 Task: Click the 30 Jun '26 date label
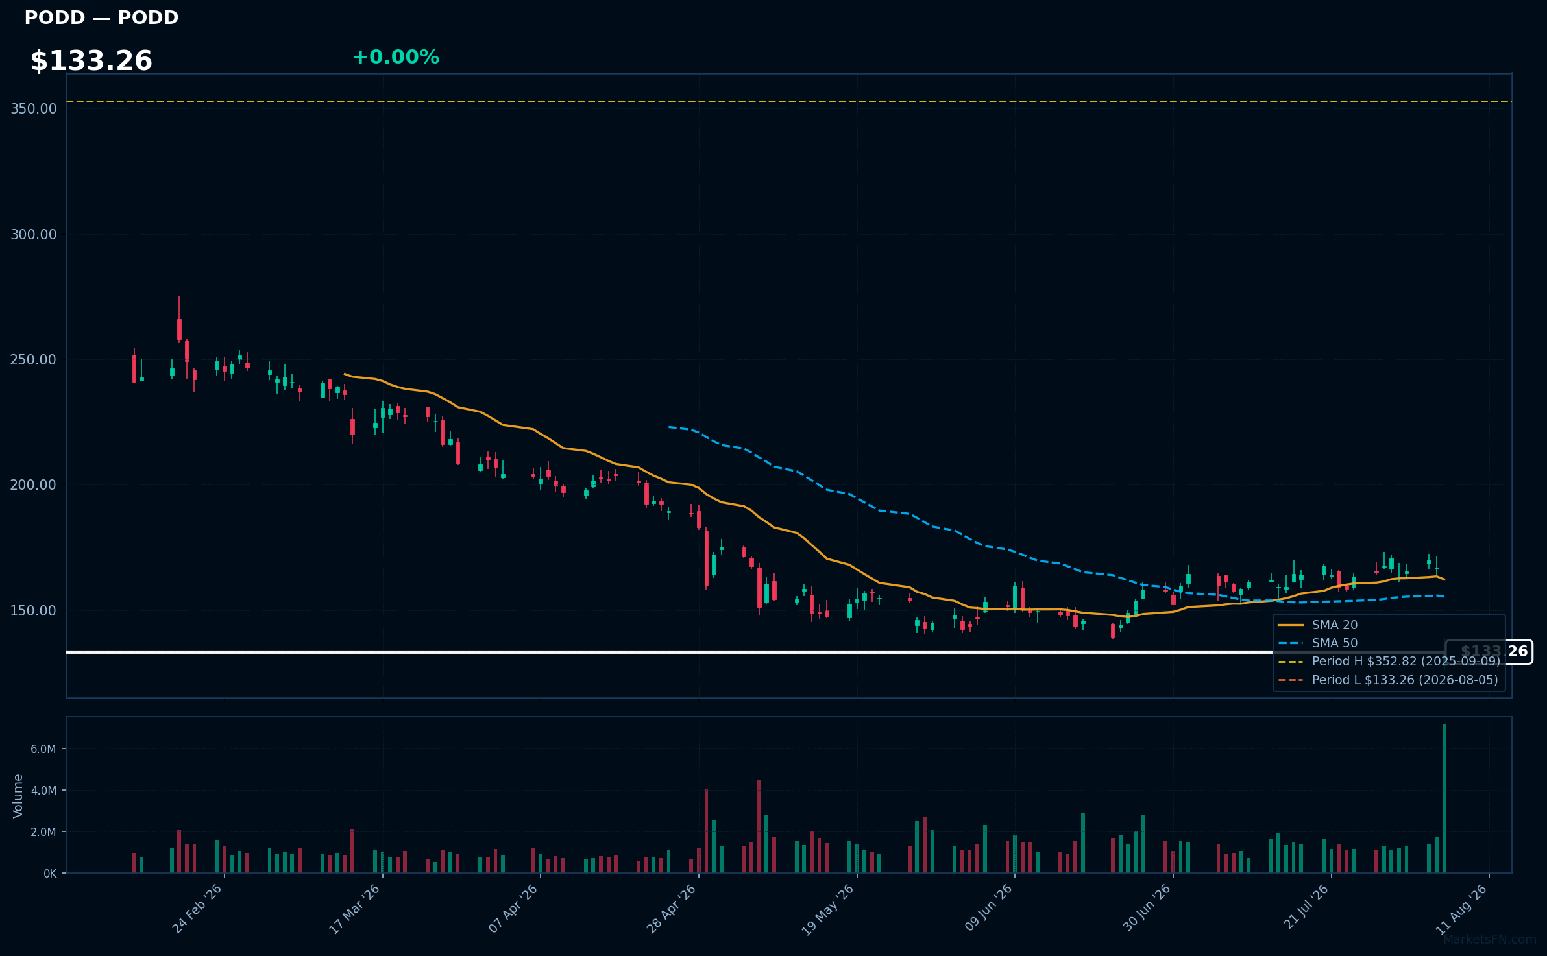[x=1147, y=909]
